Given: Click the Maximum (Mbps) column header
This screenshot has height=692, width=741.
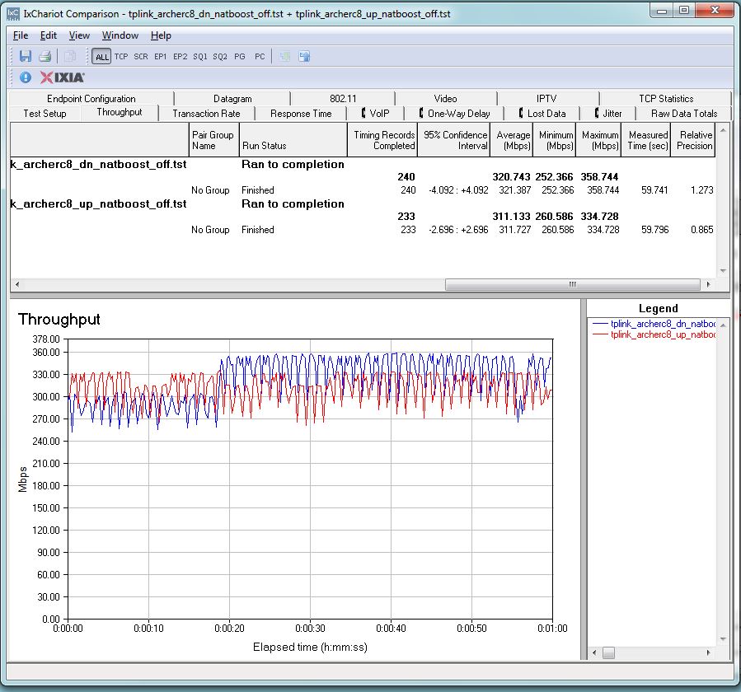Looking at the screenshot, I should pyautogui.click(x=598, y=140).
